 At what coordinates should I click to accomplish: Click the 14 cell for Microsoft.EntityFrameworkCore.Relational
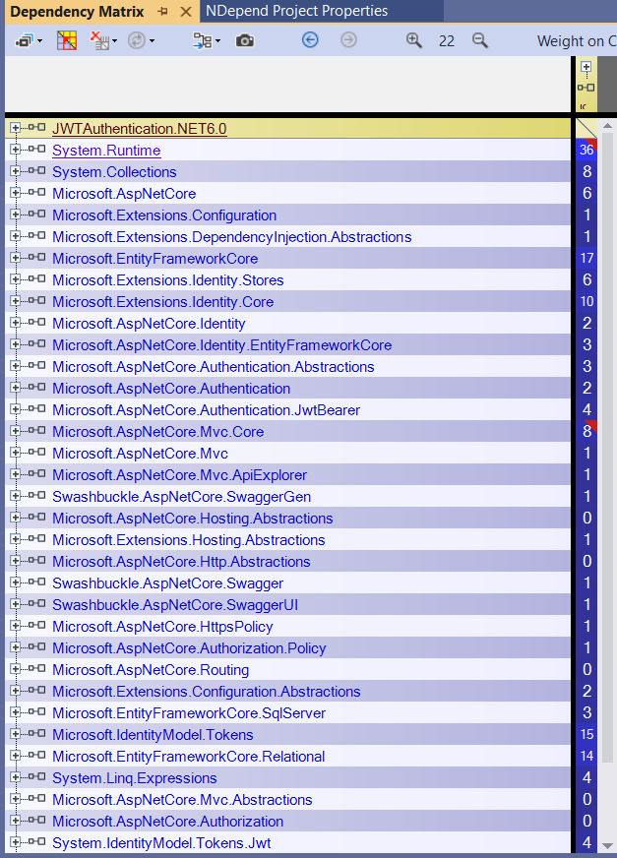[x=586, y=756]
